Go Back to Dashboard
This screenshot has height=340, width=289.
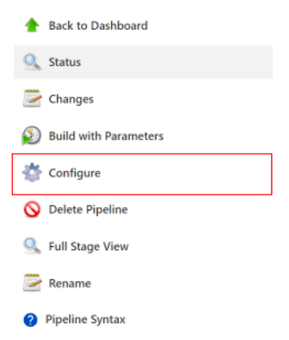click(x=98, y=25)
